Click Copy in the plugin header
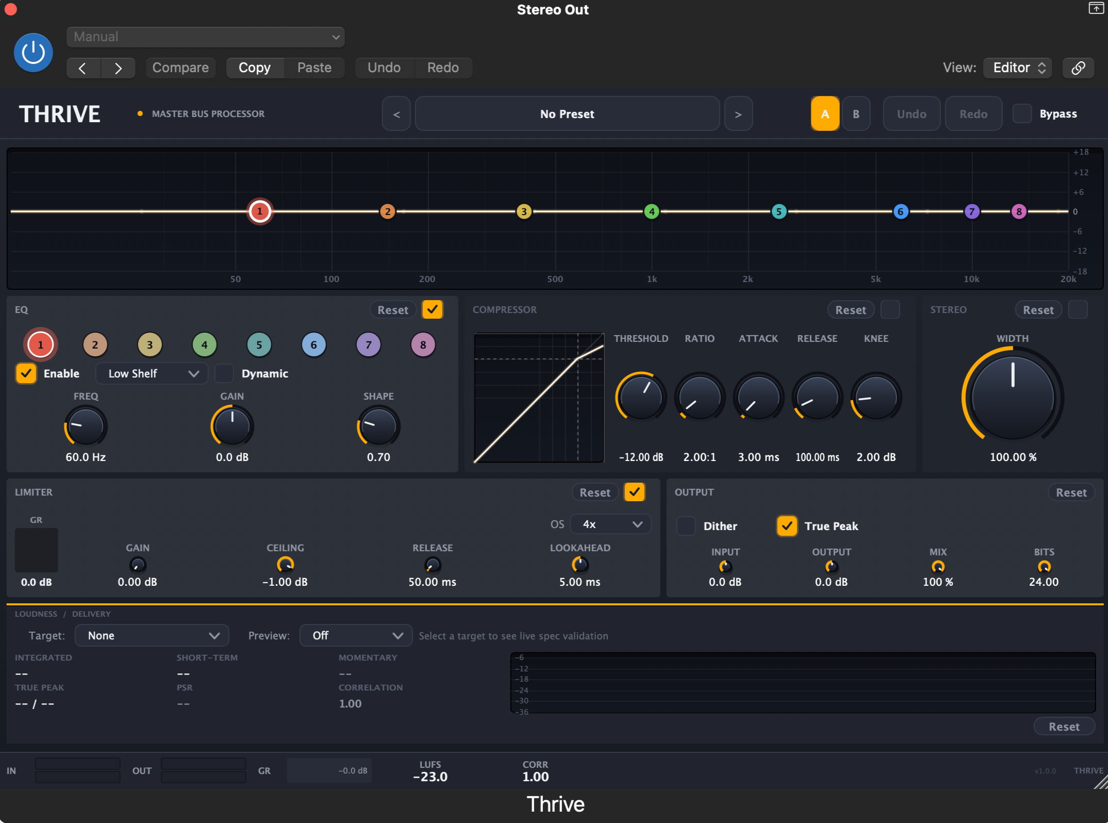The height and width of the screenshot is (823, 1108). pyautogui.click(x=255, y=68)
